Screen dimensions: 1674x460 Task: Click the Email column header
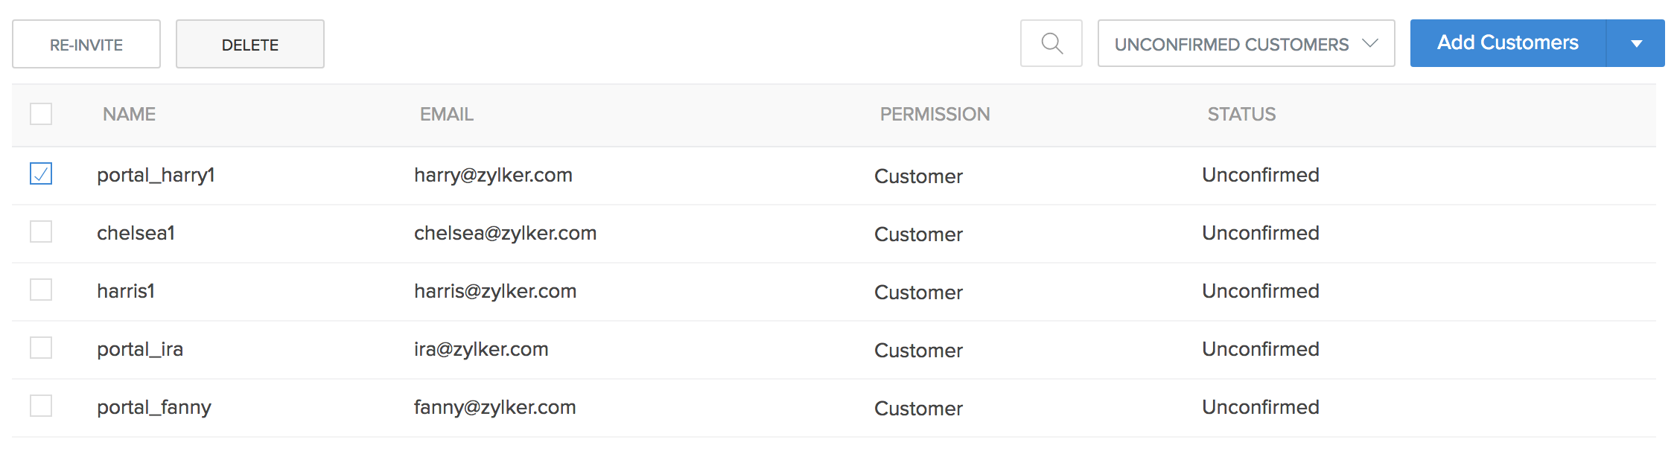[x=446, y=114]
